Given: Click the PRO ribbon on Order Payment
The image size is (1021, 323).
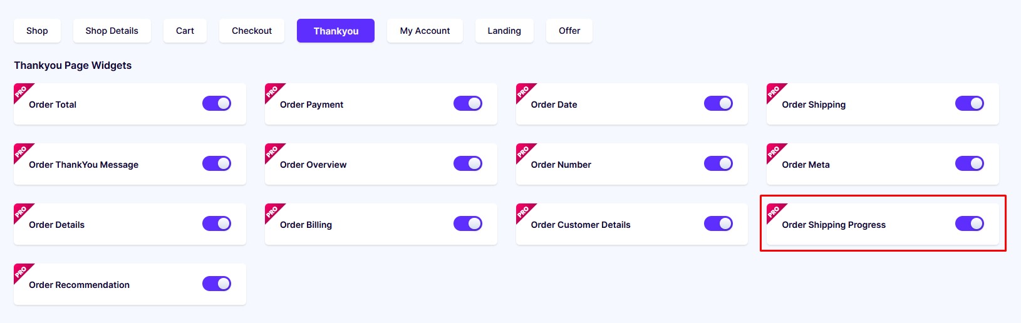Looking at the screenshot, I should 272,91.
